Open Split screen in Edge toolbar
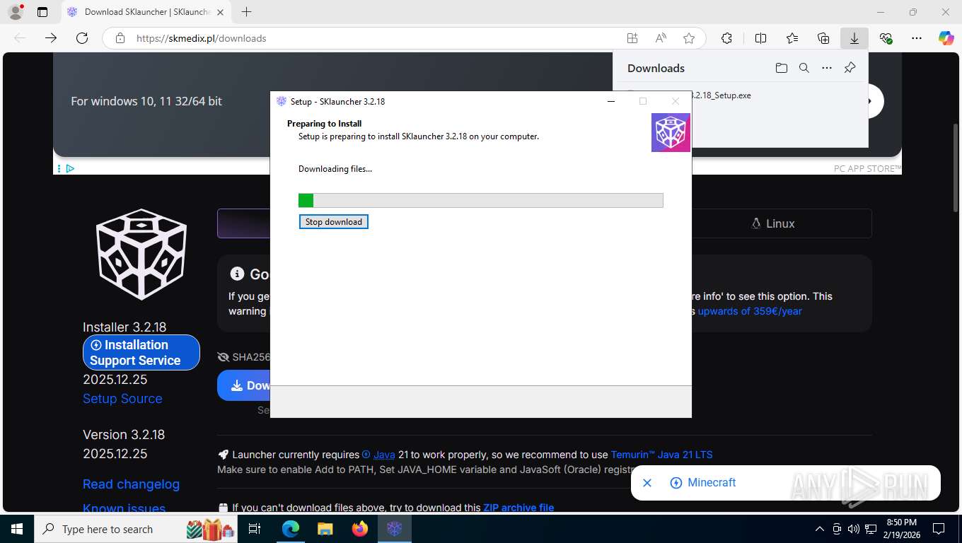 (x=760, y=38)
